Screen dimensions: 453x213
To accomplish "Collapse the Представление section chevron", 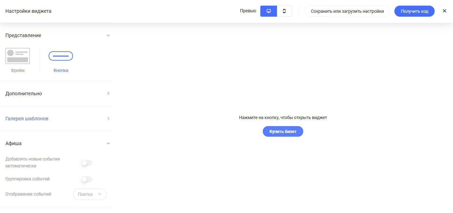I will tap(108, 35).
